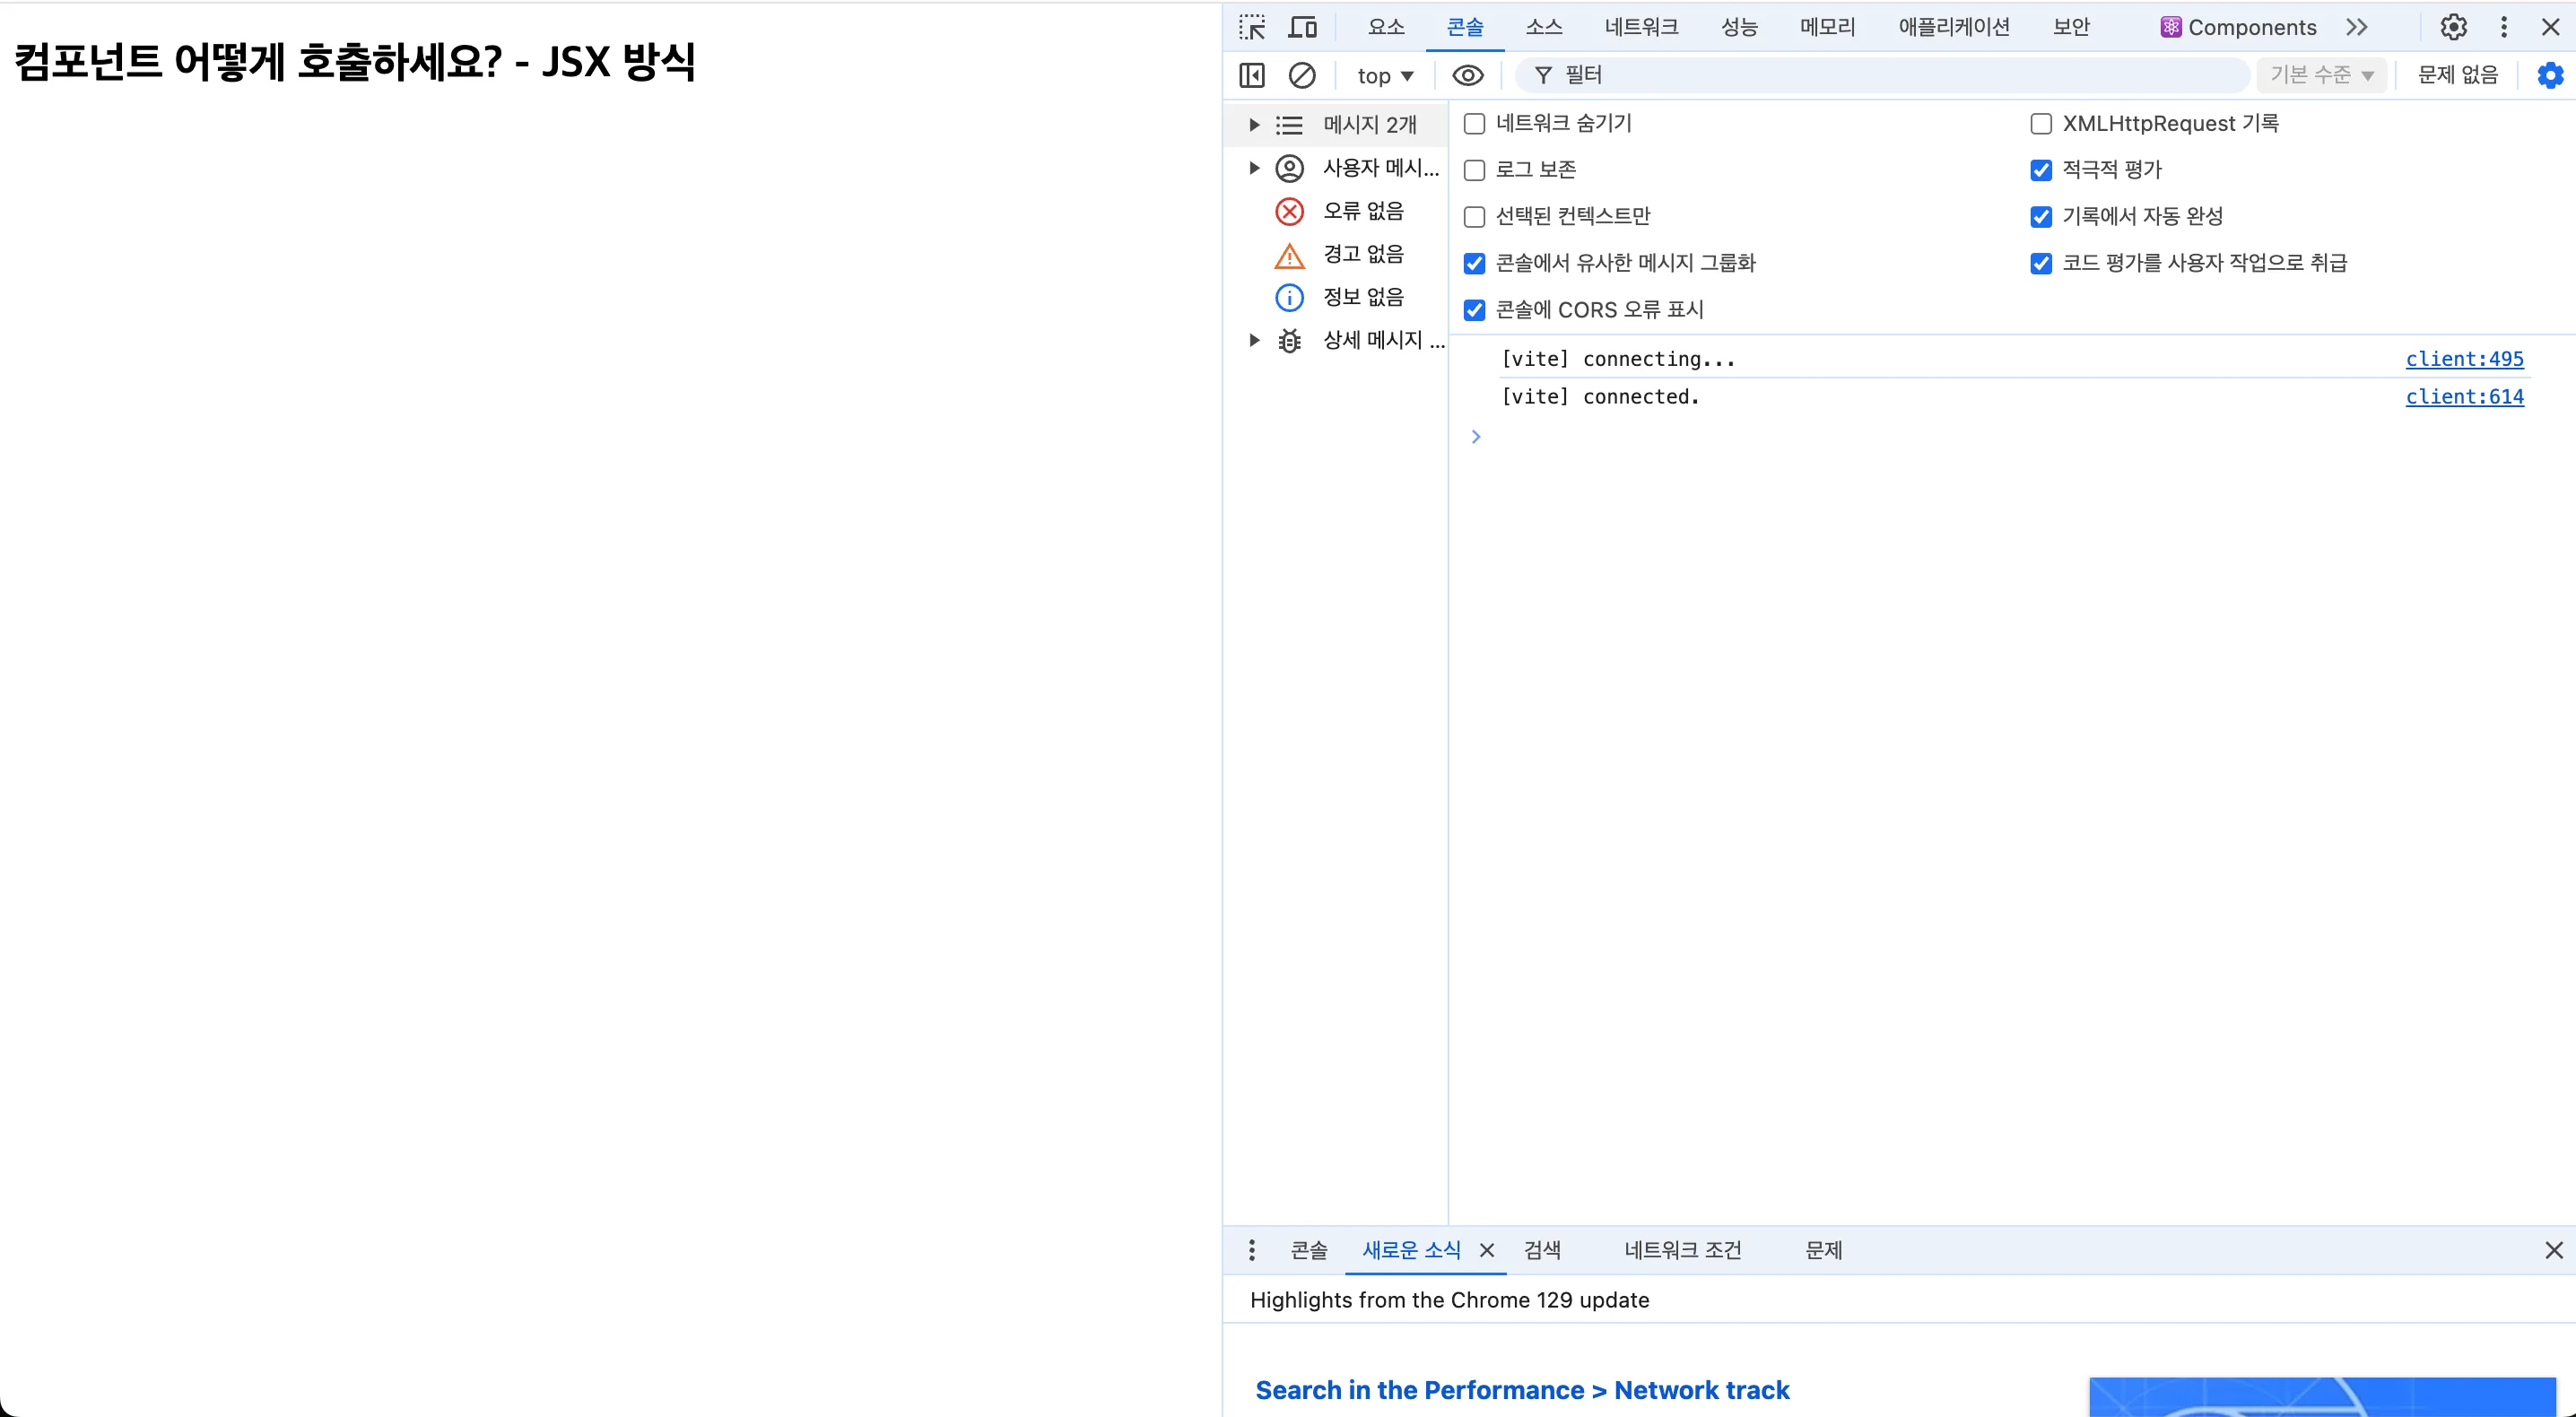Clear the console output
Image resolution: width=2576 pixels, height=1417 pixels.
tap(1302, 75)
